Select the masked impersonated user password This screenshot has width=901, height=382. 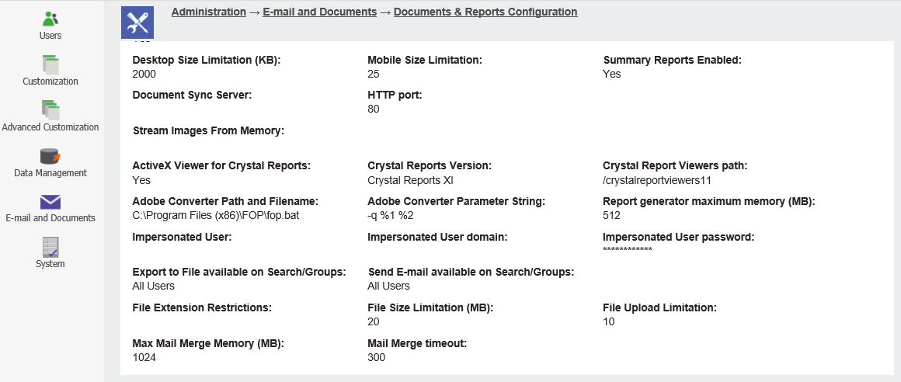628,250
